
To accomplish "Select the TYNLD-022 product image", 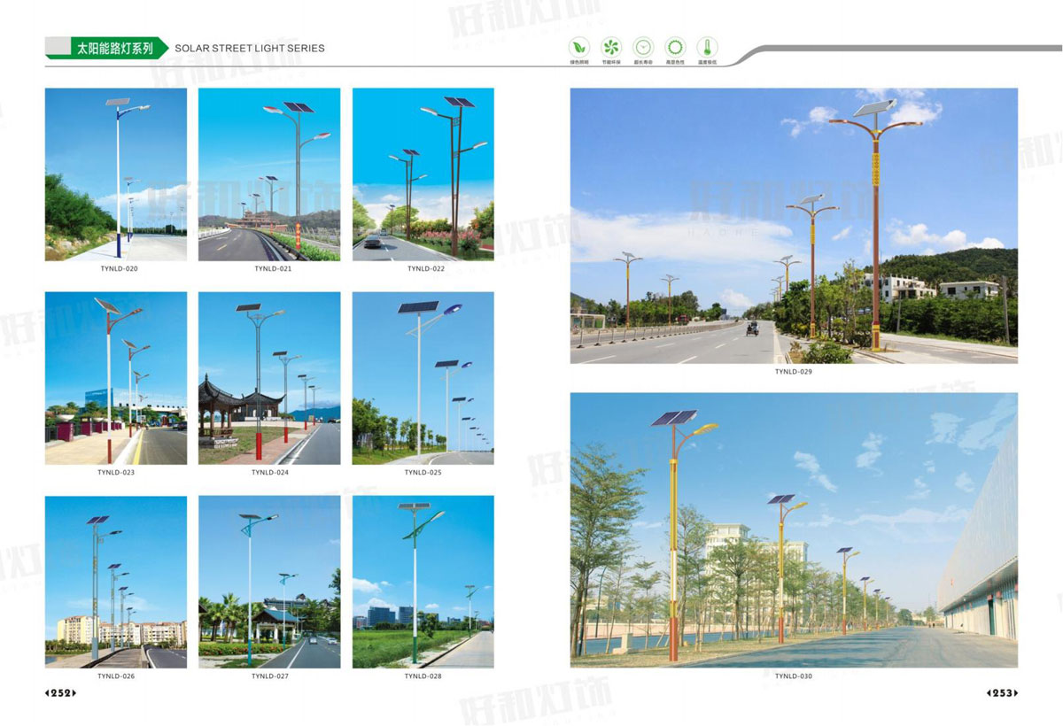I will click(x=423, y=174).
